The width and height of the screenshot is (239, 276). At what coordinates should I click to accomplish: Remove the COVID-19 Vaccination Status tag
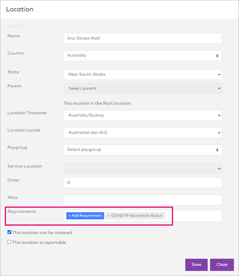coord(108,216)
